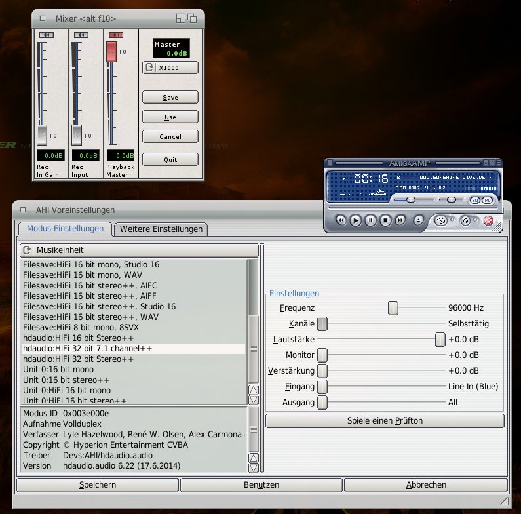Viewport: 521px width, 514px height.
Task: Open the AmigaAMP equalizer via EQ
Action: [475, 199]
